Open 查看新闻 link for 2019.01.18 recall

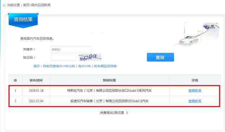coord(195,91)
